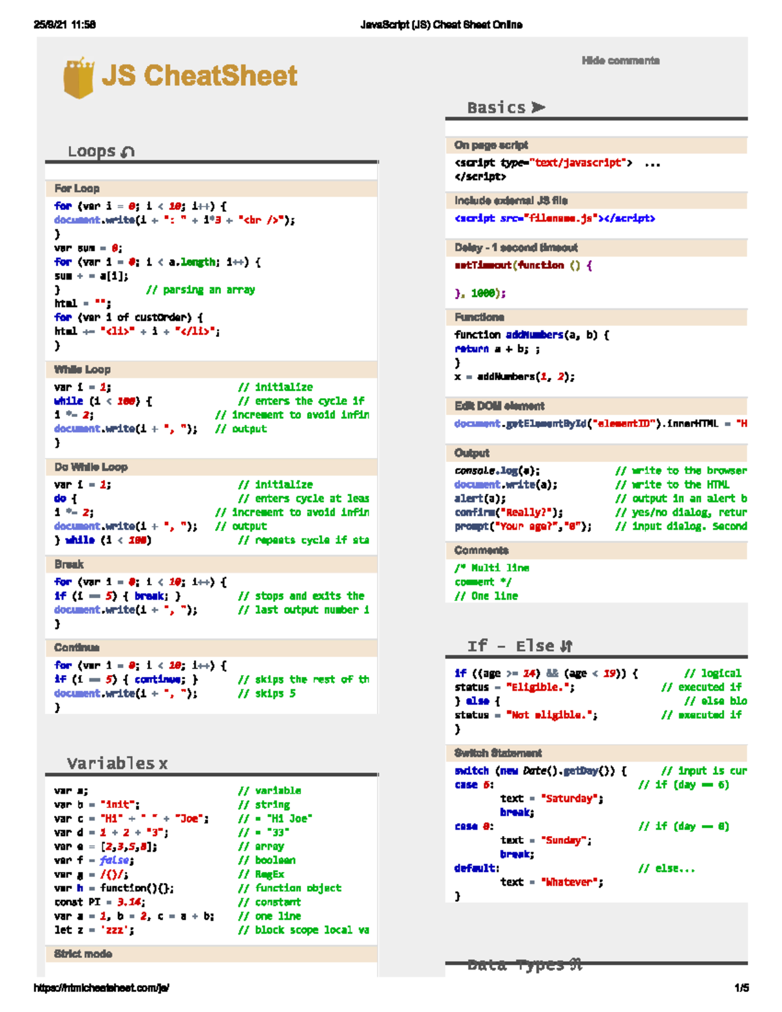This screenshot has width=782, height=1012.
Task: Click the if (i == 5) { continue; } line
Action: pos(126,680)
